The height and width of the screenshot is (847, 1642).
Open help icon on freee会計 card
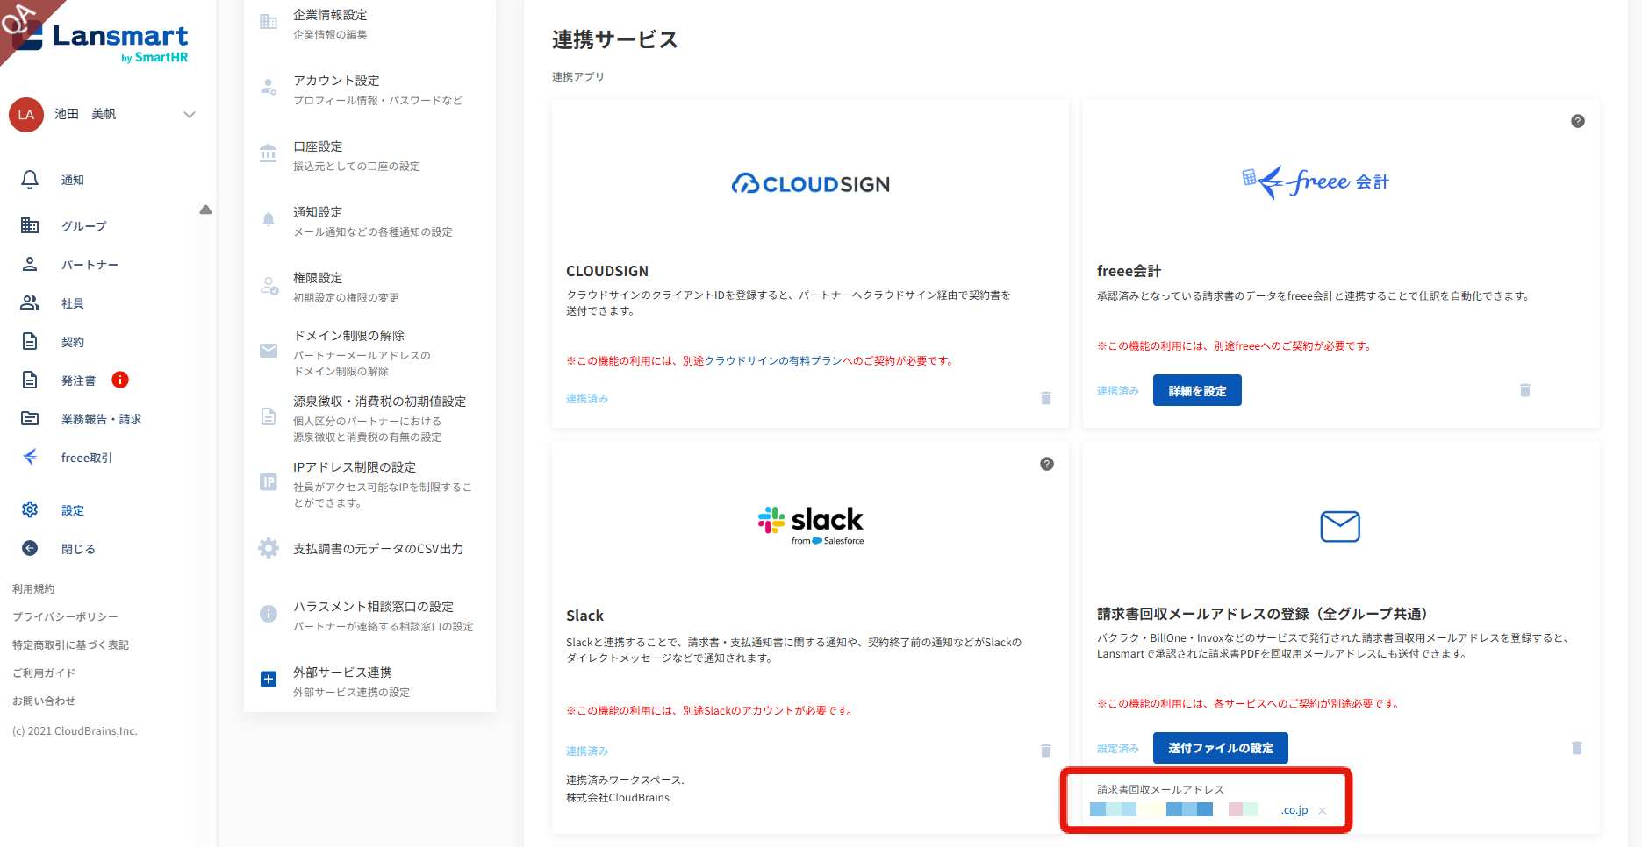1578,121
